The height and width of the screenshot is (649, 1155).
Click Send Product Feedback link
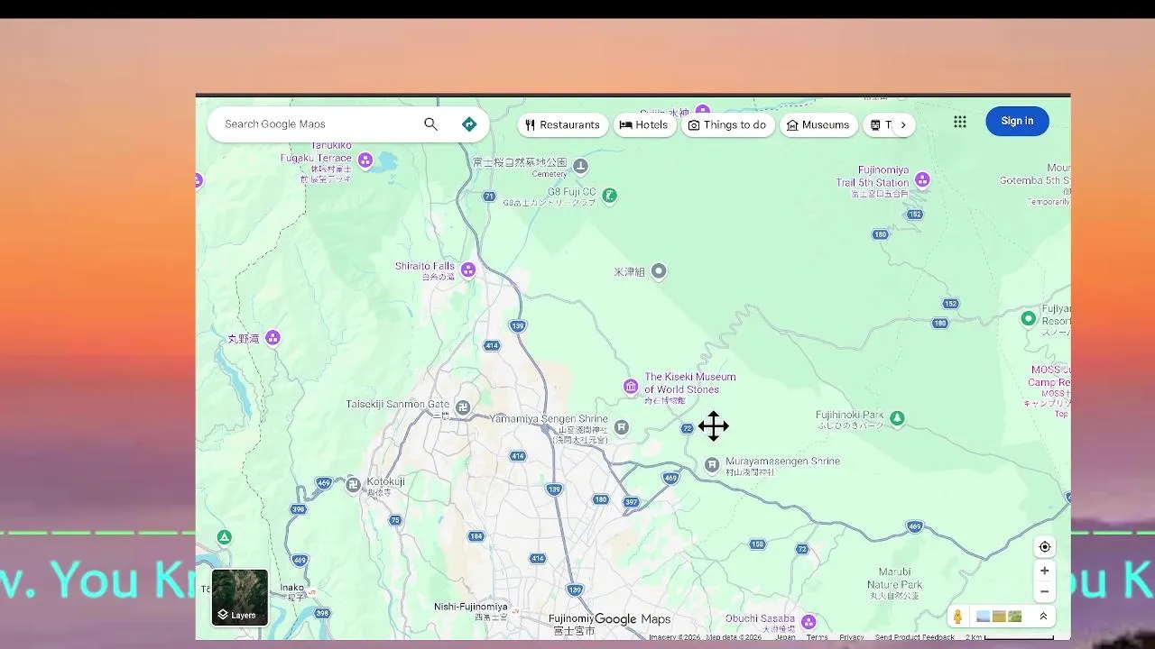click(x=914, y=637)
